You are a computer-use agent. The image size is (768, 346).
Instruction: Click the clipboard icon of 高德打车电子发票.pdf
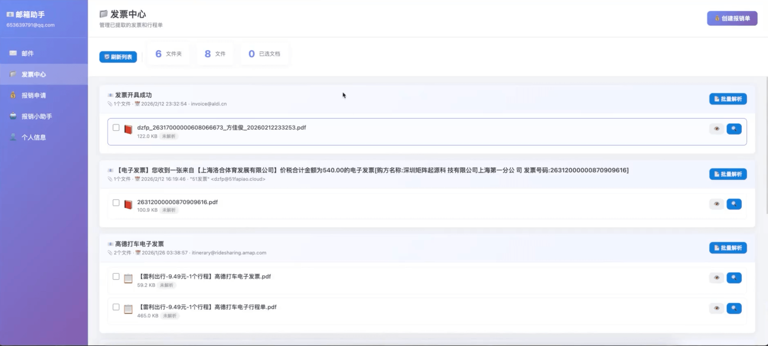coord(128,278)
